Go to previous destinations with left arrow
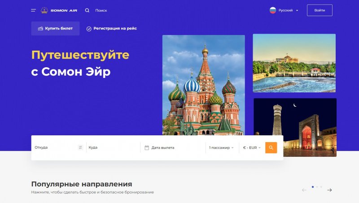The height and width of the screenshot is (203, 359). coord(304,190)
